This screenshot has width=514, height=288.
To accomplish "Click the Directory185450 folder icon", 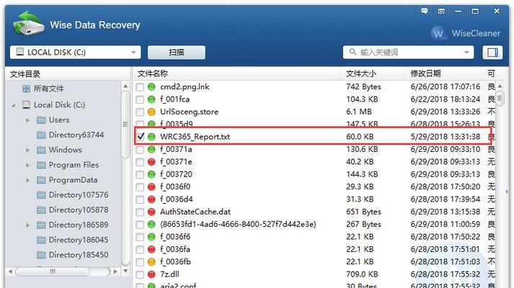I will click(41, 256).
